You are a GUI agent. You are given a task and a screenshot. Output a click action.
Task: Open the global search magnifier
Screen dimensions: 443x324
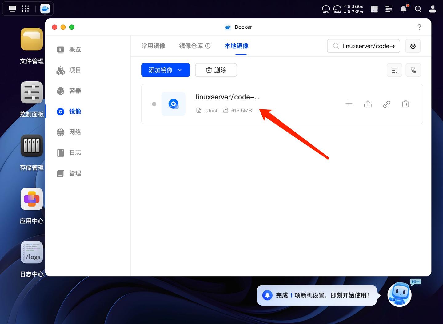[418, 9]
